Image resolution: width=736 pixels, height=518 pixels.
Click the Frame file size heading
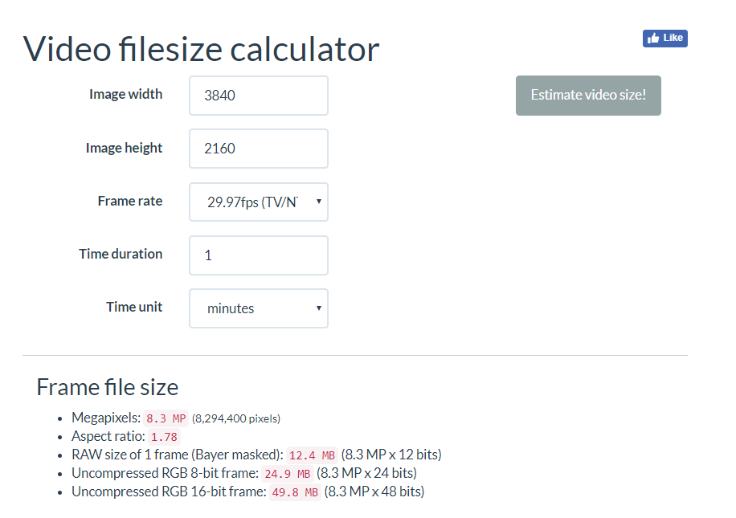tap(108, 387)
